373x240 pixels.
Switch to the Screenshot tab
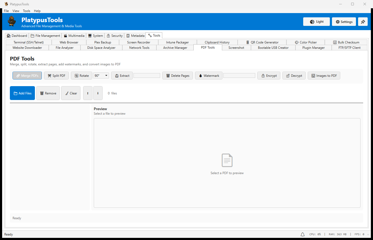(x=236, y=47)
